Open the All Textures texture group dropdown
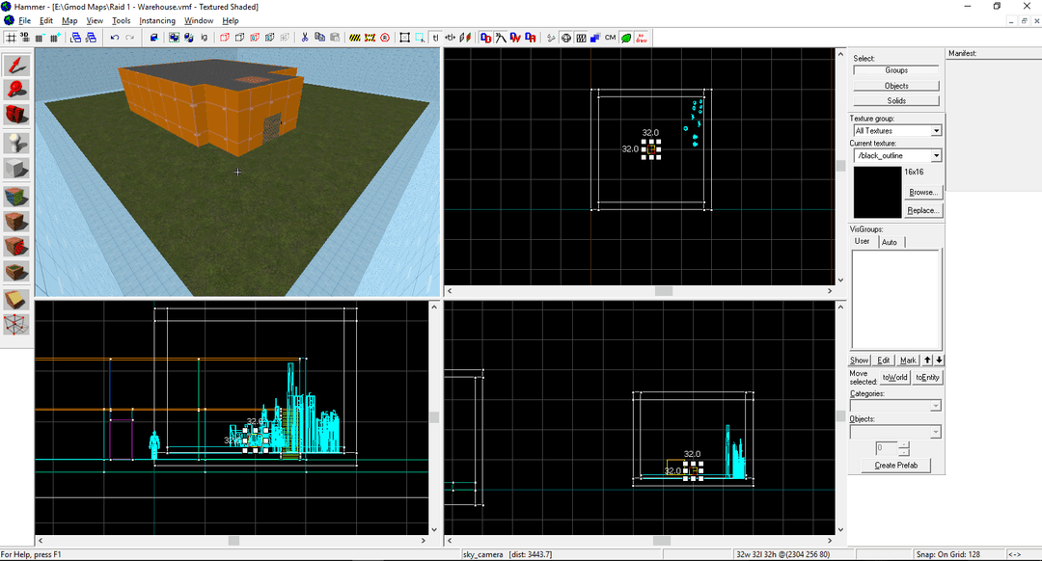The image size is (1042, 561). [895, 130]
